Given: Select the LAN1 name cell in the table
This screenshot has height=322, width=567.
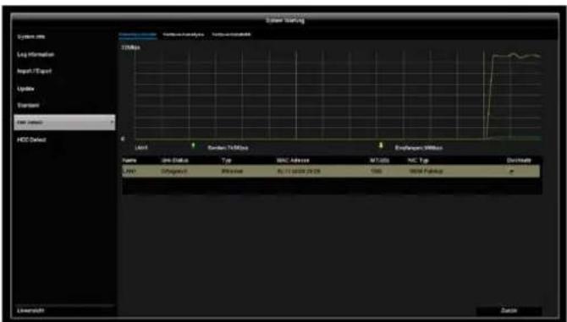Looking at the screenshot, I should [129, 172].
